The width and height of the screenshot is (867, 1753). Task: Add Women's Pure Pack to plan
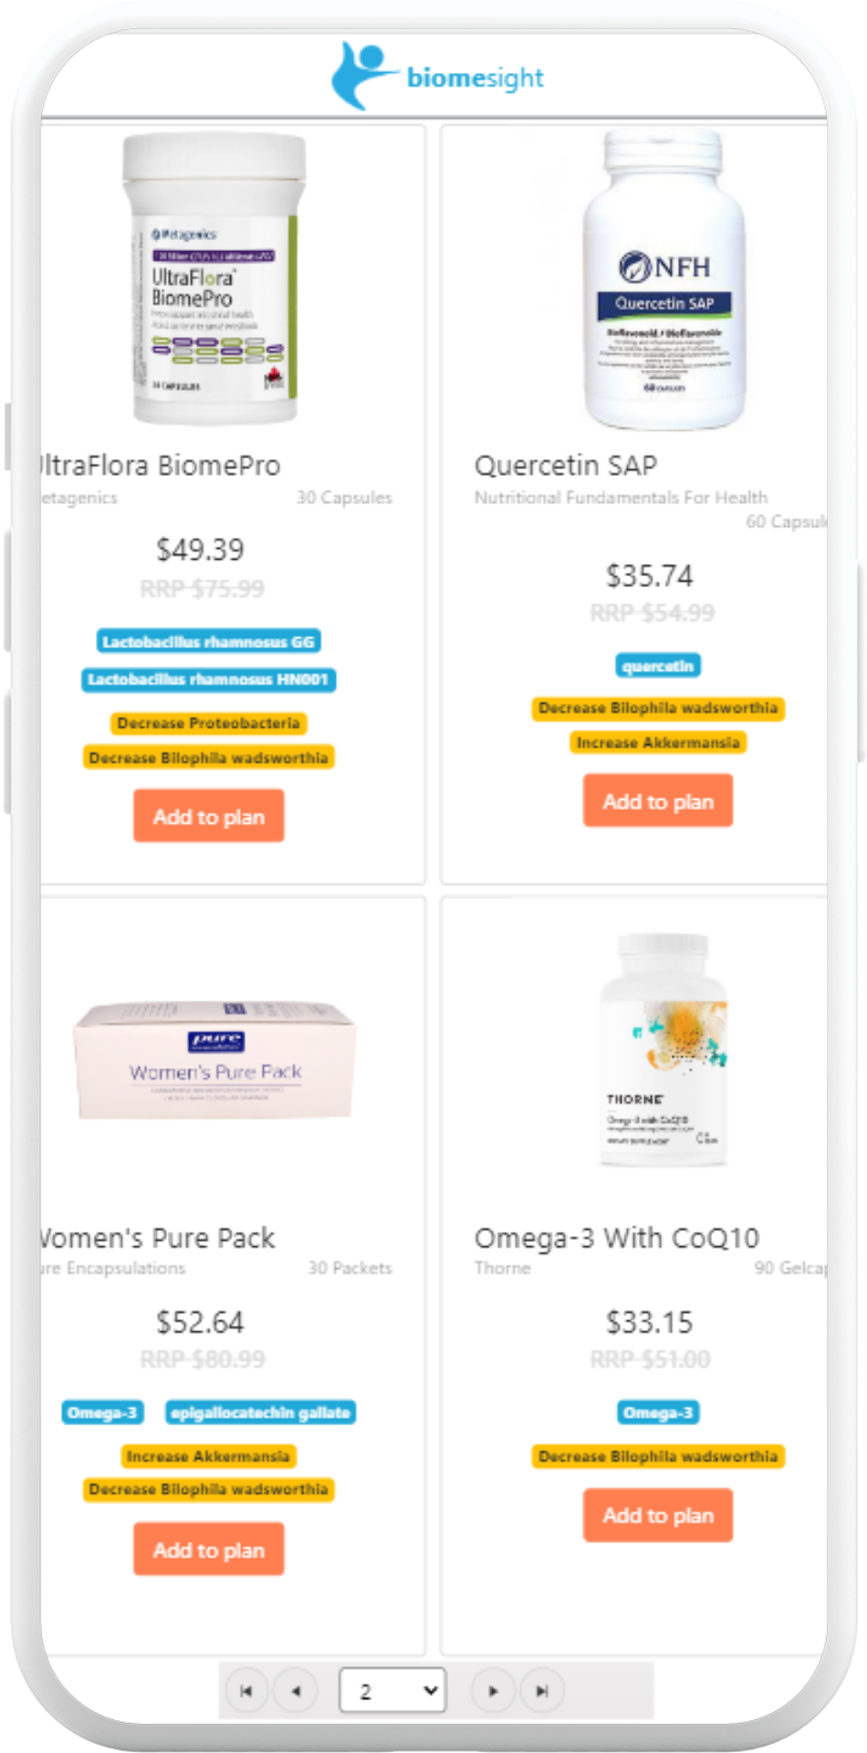pyautogui.click(x=209, y=1549)
